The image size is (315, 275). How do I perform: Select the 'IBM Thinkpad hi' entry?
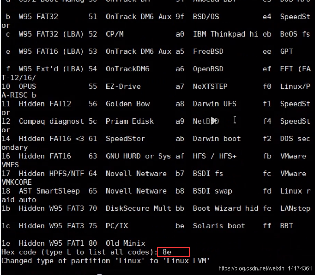225,34
